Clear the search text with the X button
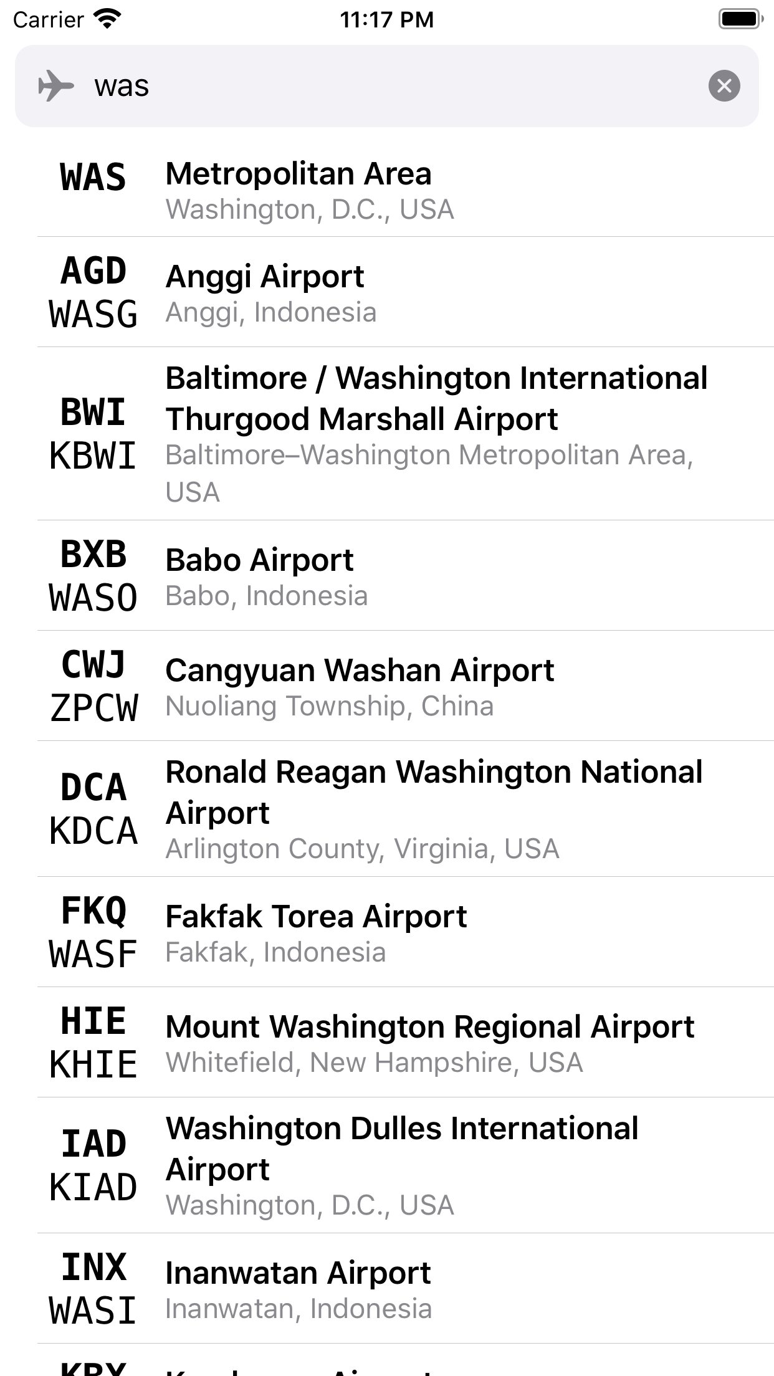 point(724,86)
